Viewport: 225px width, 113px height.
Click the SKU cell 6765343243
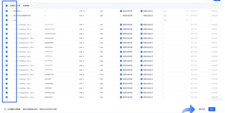tap(50, 93)
